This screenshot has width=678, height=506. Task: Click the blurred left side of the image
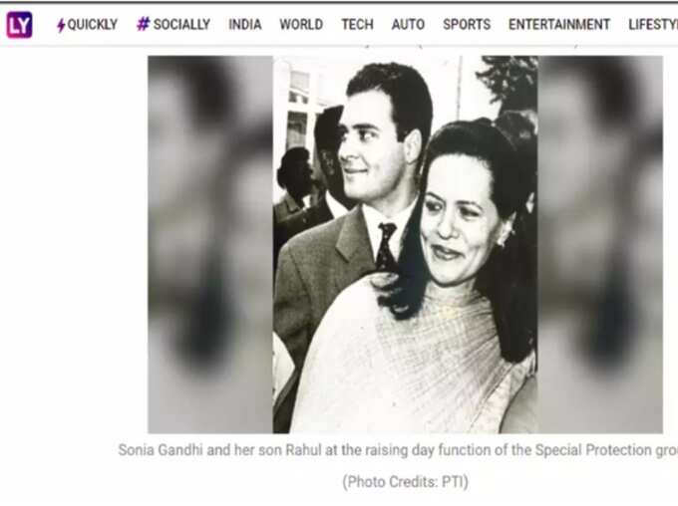(210, 245)
